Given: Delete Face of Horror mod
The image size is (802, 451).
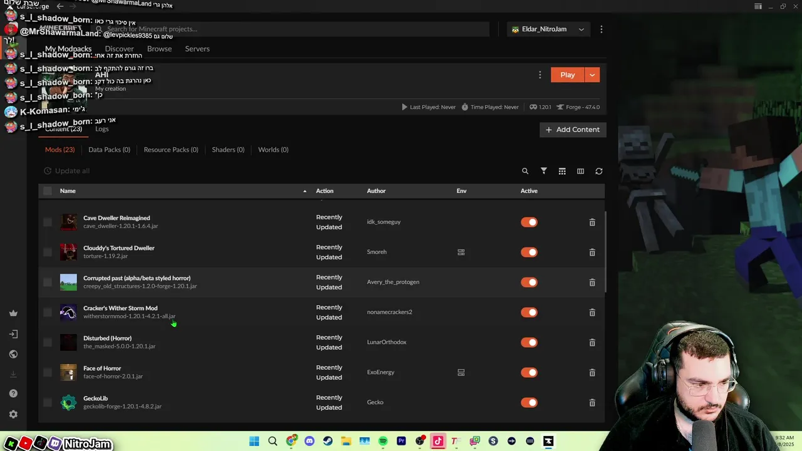Looking at the screenshot, I should [x=592, y=373].
